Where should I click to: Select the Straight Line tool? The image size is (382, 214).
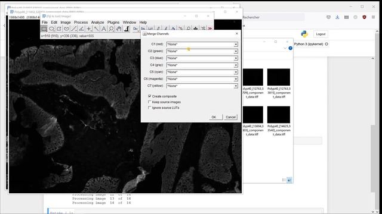tap(74, 29)
